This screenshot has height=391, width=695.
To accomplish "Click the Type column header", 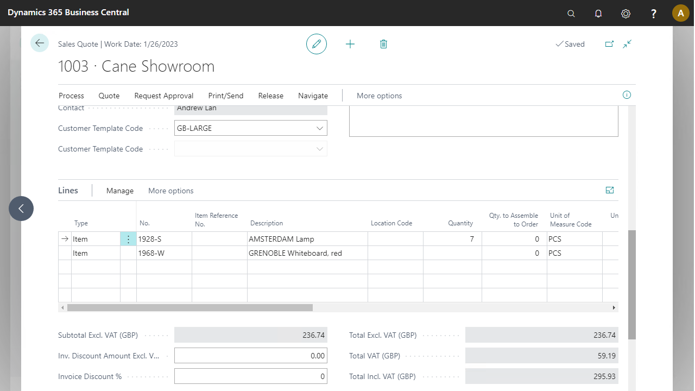I will pos(81,223).
